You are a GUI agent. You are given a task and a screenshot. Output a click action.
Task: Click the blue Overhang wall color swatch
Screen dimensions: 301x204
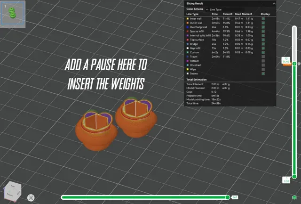coord(188,27)
